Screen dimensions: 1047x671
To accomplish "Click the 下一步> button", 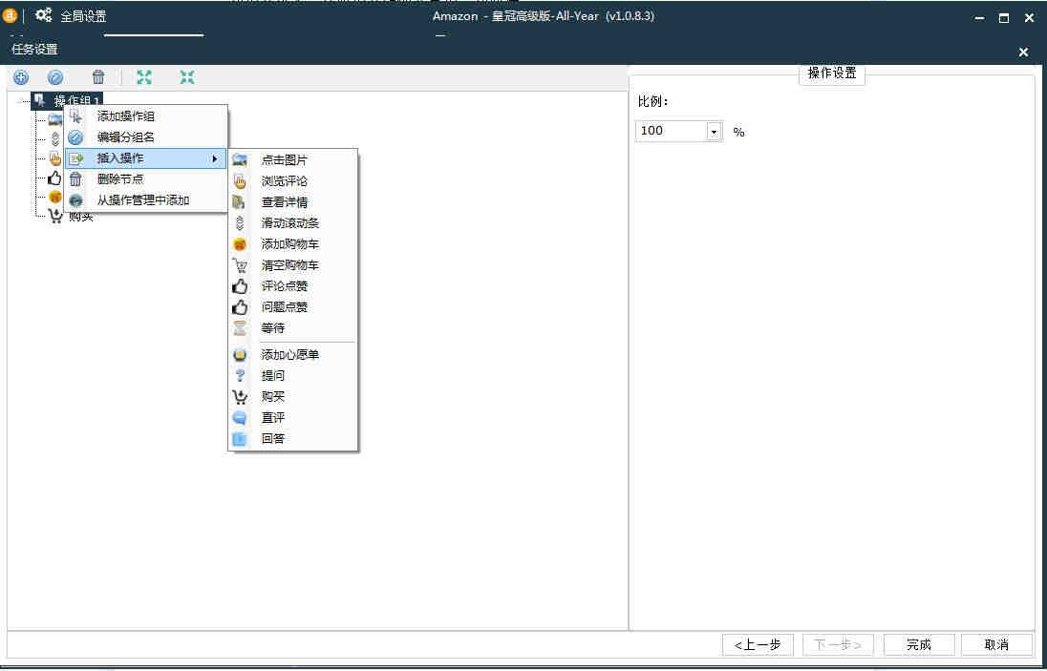I will (838, 645).
